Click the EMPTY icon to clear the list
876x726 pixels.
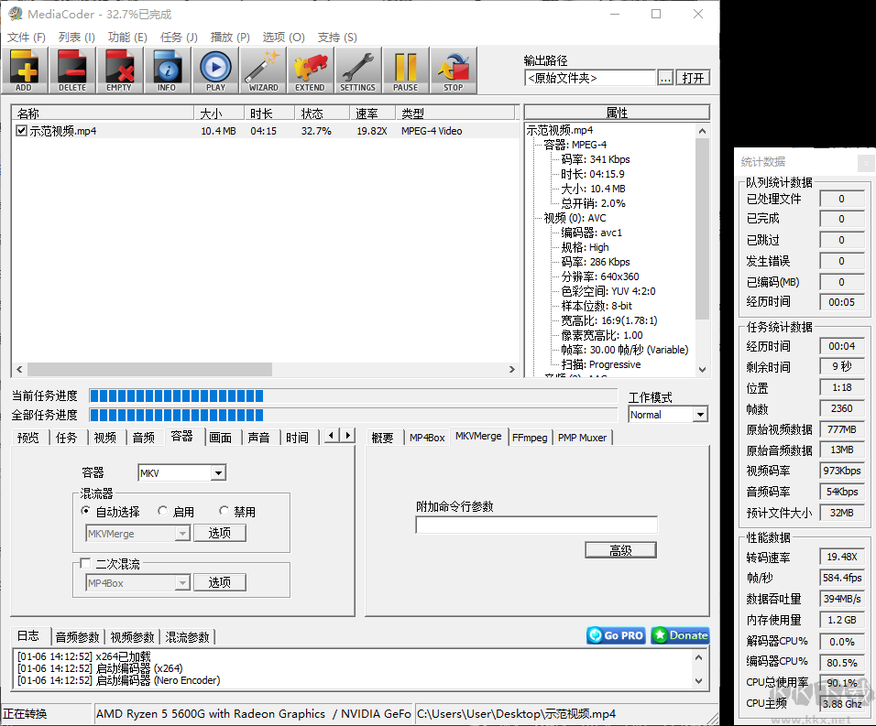point(119,70)
